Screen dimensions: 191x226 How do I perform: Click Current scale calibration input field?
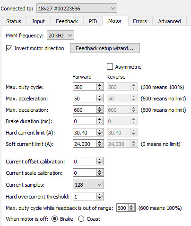85,173
